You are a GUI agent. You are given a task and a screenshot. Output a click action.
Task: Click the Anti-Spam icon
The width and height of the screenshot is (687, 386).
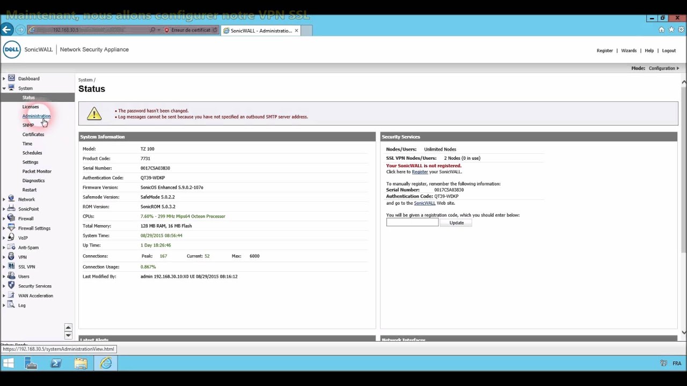11,247
